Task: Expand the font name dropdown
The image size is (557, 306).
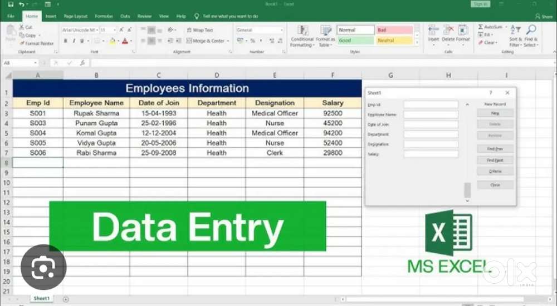Action: pyautogui.click(x=96, y=30)
